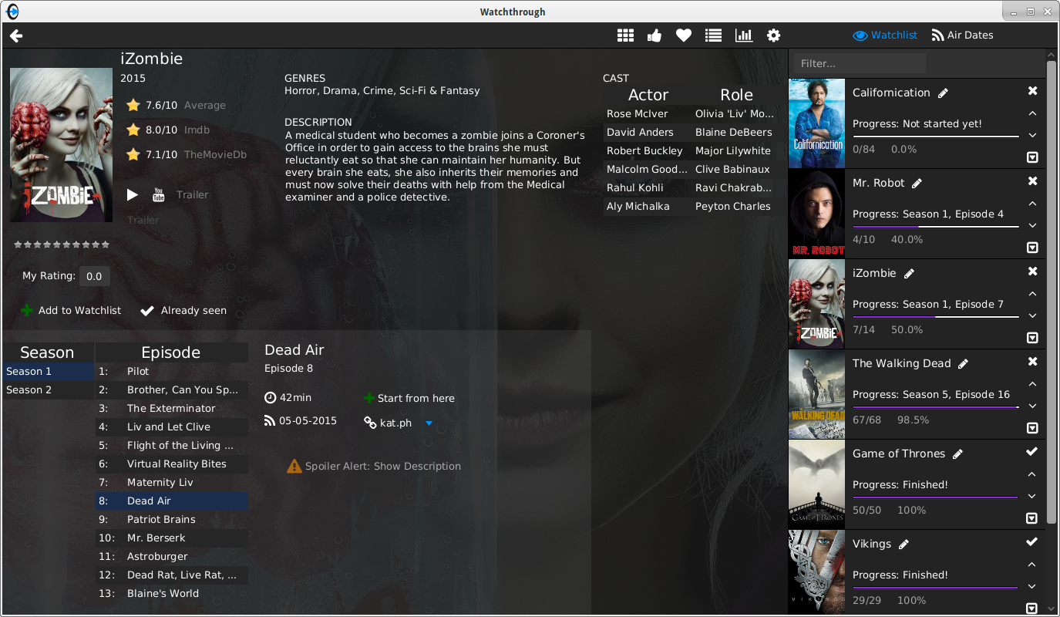This screenshot has width=1060, height=617.
Task: Open settings gear icon
Action: coord(773,35)
